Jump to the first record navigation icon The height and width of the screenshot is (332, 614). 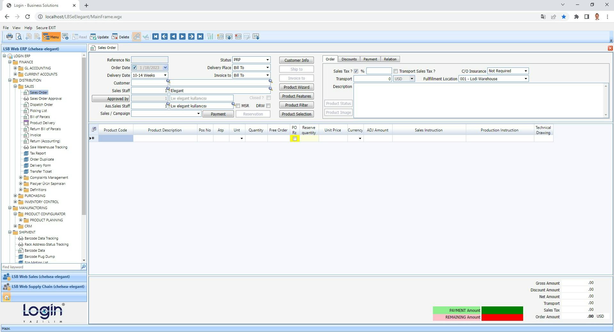pyautogui.click(x=155, y=36)
